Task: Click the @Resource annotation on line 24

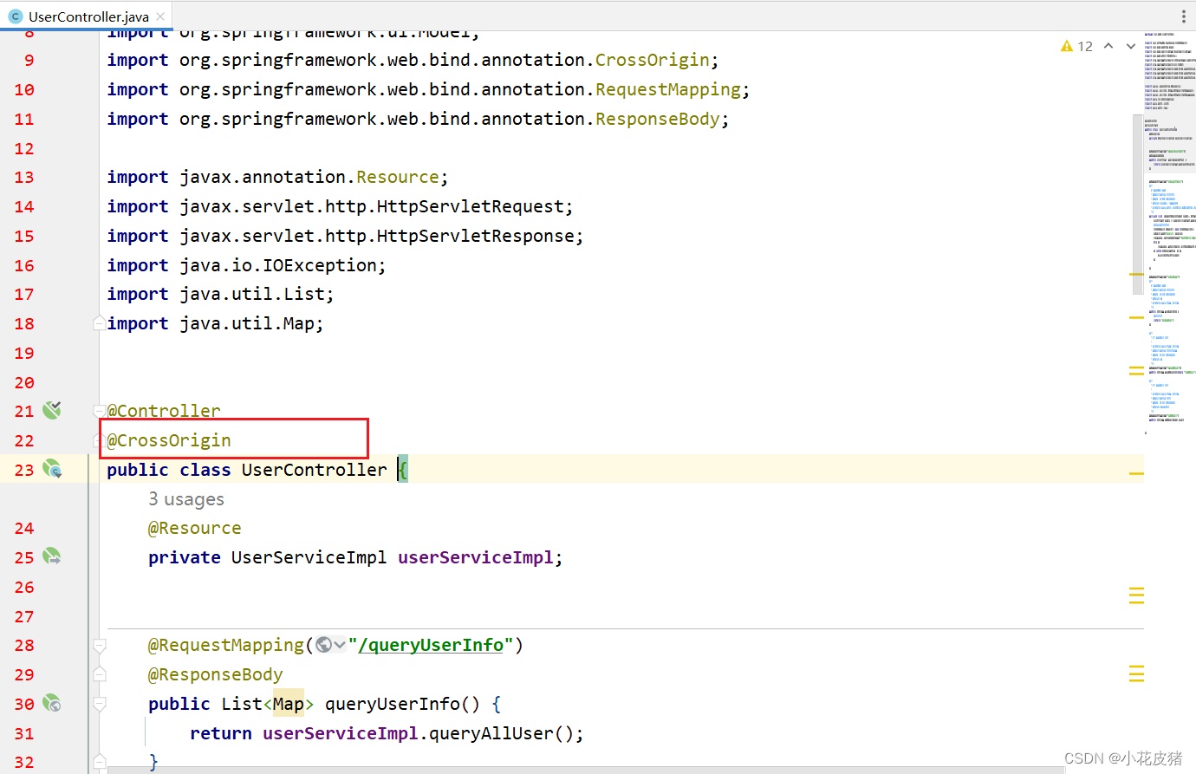Action: [195, 528]
